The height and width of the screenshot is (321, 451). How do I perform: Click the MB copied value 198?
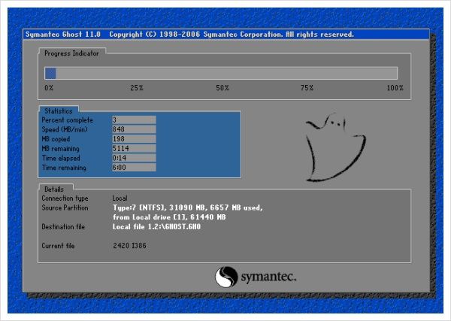tap(134, 139)
